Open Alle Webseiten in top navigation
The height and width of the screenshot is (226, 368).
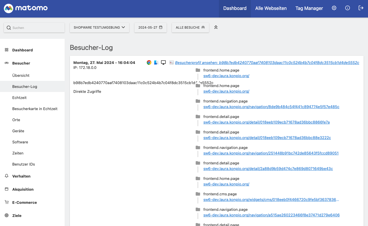pos(271,8)
